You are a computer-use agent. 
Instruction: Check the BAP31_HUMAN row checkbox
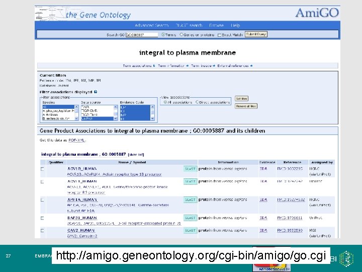click(x=42, y=218)
